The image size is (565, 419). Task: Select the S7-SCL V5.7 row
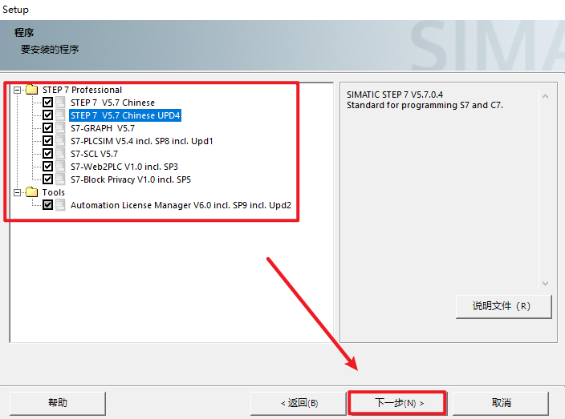[94, 154]
